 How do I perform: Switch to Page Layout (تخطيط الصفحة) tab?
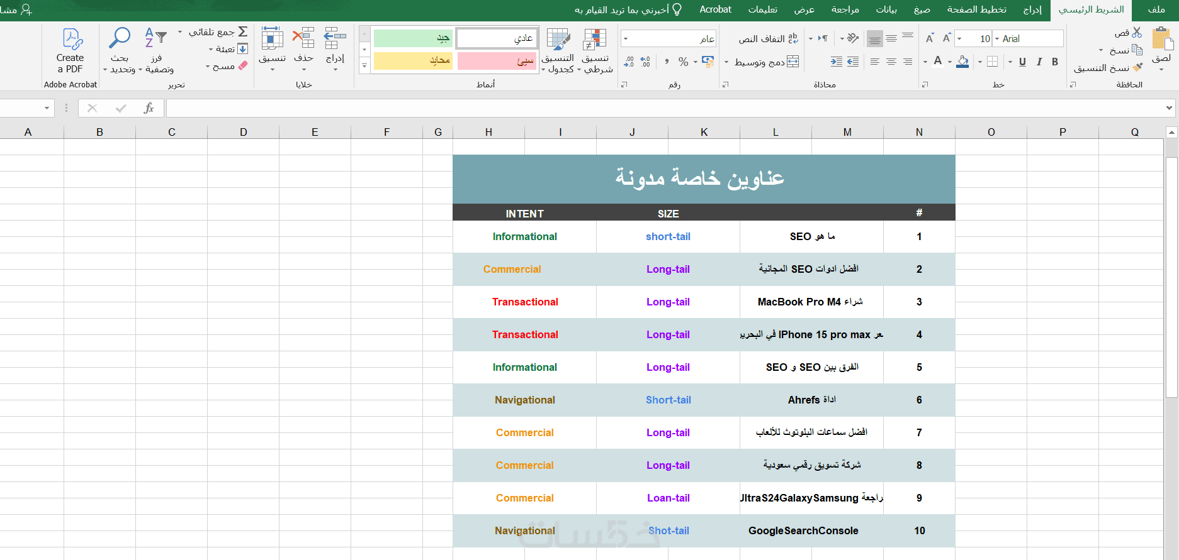click(x=977, y=9)
